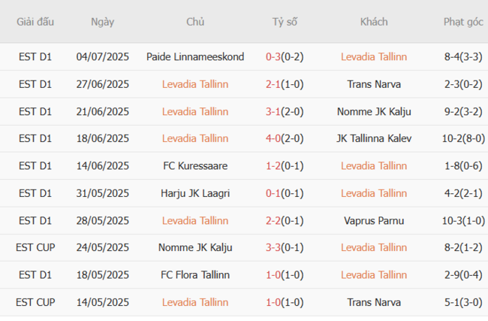
Task: Open the Vaprus Parnu team link
Action: [374, 220]
